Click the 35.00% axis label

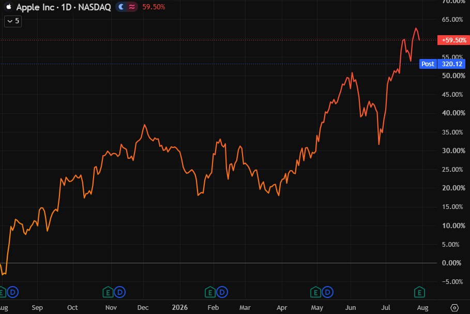pos(452,132)
